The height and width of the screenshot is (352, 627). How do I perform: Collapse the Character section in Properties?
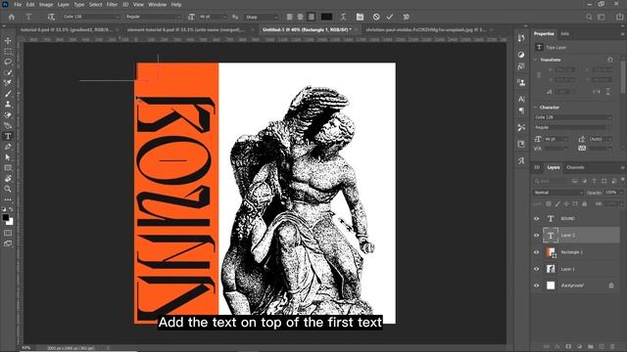536,108
